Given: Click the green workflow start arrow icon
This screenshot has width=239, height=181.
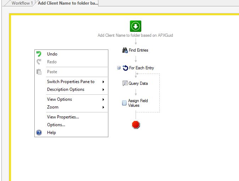Looking at the screenshot, I should tap(135, 26).
